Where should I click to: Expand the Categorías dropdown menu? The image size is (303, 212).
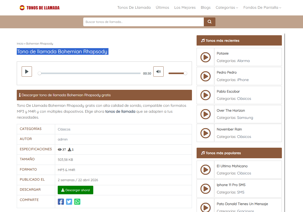227,7
